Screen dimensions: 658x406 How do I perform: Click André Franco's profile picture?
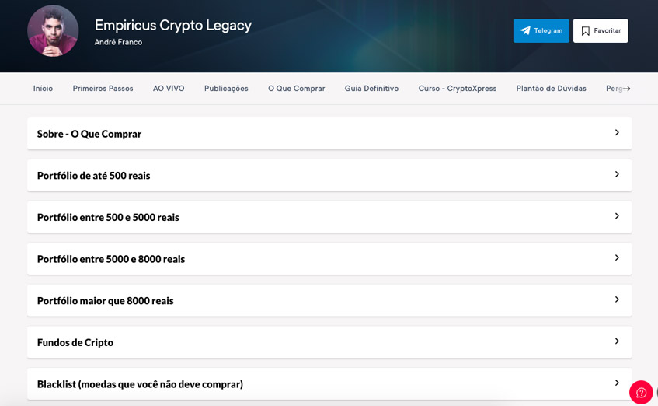(x=53, y=31)
